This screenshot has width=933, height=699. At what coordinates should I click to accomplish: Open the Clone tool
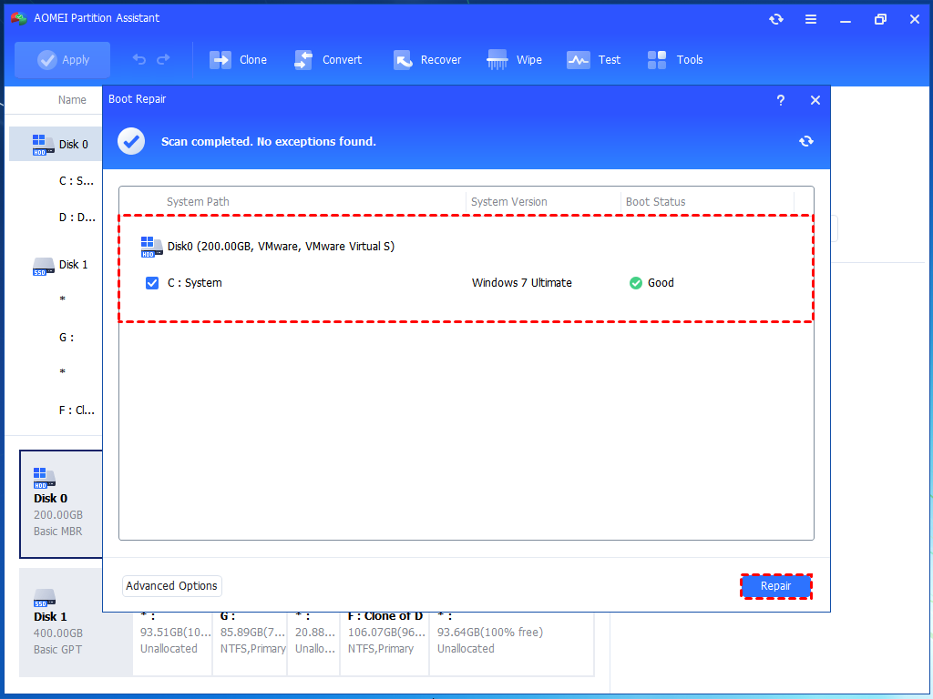[x=238, y=59]
